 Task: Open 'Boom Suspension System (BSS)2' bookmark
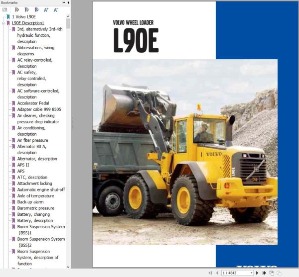tap(41, 242)
